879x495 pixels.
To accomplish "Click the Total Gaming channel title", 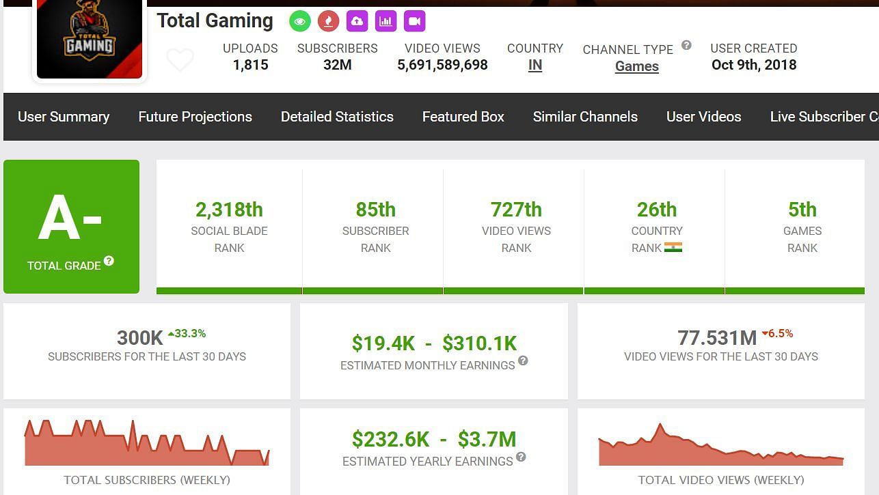I will coord(215,21).
